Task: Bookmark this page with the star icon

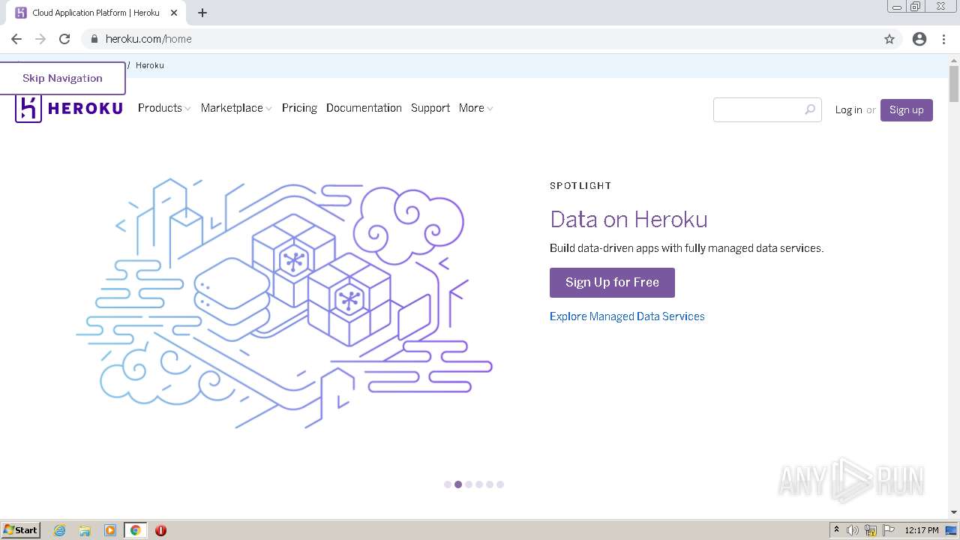Action: coord(889,39)
